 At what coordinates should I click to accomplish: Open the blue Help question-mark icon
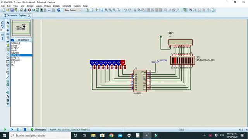pyautogui.click(x=59, y=10)
